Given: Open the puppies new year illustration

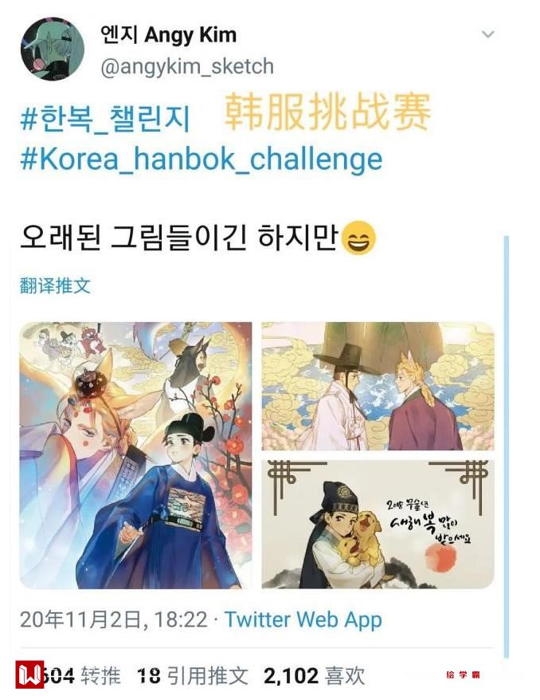Looking at the screenshot, I should tap(378, 524).
